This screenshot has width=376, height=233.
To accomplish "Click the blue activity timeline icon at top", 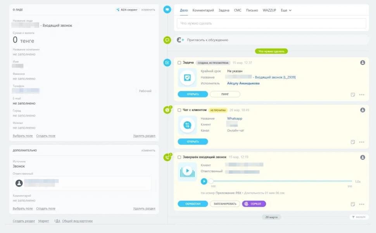I will pyautogui.click(x=167, y=10).
